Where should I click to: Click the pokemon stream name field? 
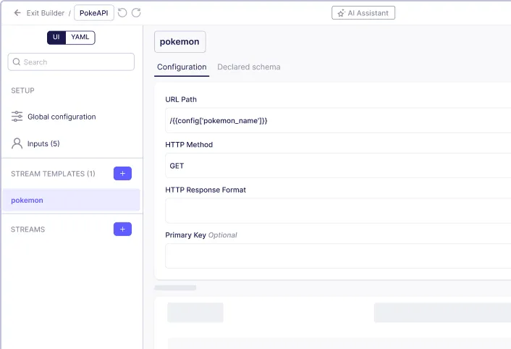[x=180, y=42]
